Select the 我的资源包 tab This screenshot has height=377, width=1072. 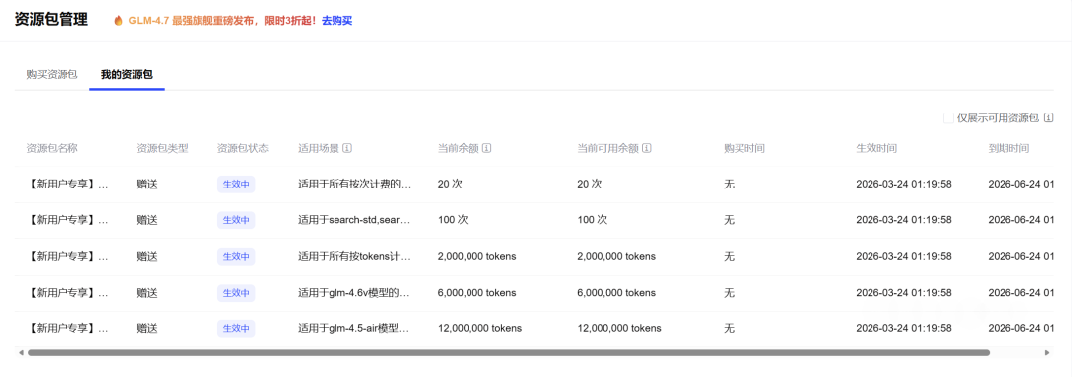pyautogui.click(x=127, y=75)
